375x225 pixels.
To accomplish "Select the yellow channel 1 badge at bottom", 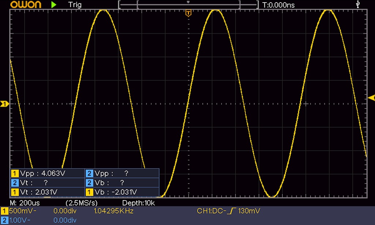I will tap(4, 211).
